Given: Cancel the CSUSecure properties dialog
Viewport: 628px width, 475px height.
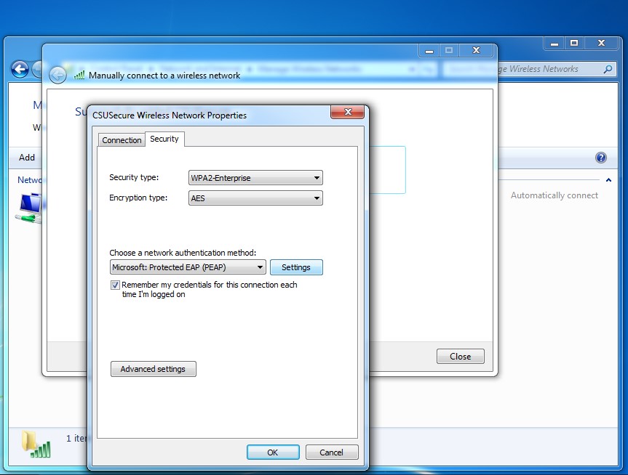Looking at the screenshot, I should point(332,452).
